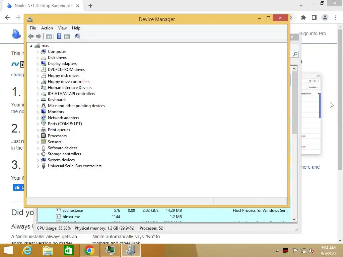Expand the Mice and other pointing devices node
The image size is (343, 257).
tap(38, 106)
